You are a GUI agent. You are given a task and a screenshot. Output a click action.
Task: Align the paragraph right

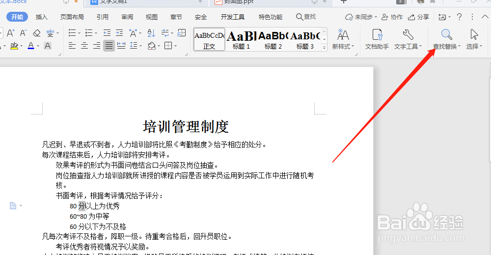[97, 46]
